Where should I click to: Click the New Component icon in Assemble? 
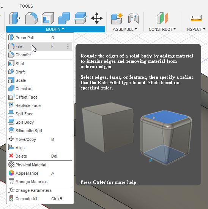[117, 18]
